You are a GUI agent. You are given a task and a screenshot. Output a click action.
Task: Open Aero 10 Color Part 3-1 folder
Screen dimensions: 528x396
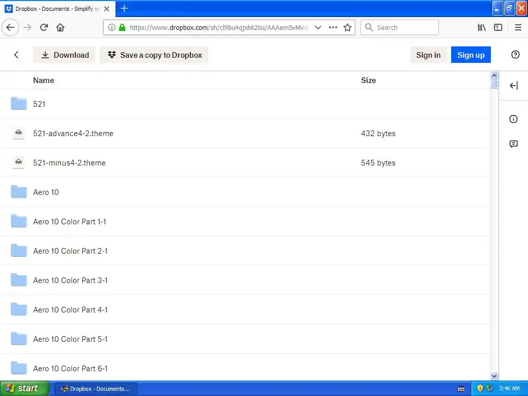pos(70,280)
